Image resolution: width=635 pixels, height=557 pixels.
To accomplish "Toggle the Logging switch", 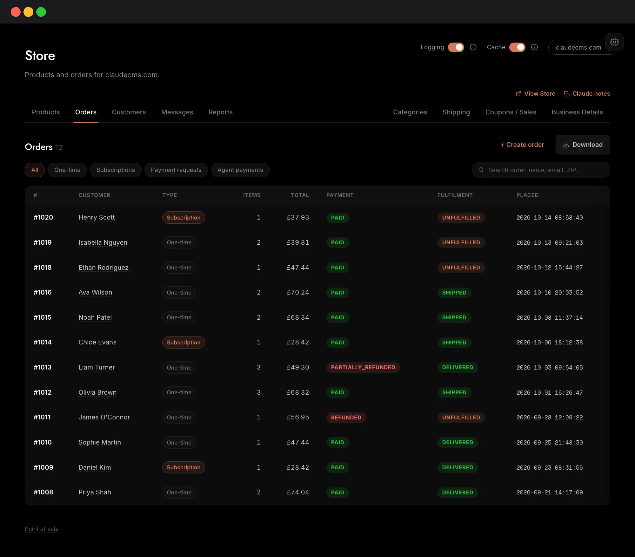I will [456, 47].
